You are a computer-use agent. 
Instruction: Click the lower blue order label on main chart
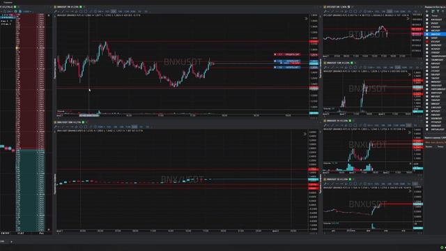[x=288, y=68]
